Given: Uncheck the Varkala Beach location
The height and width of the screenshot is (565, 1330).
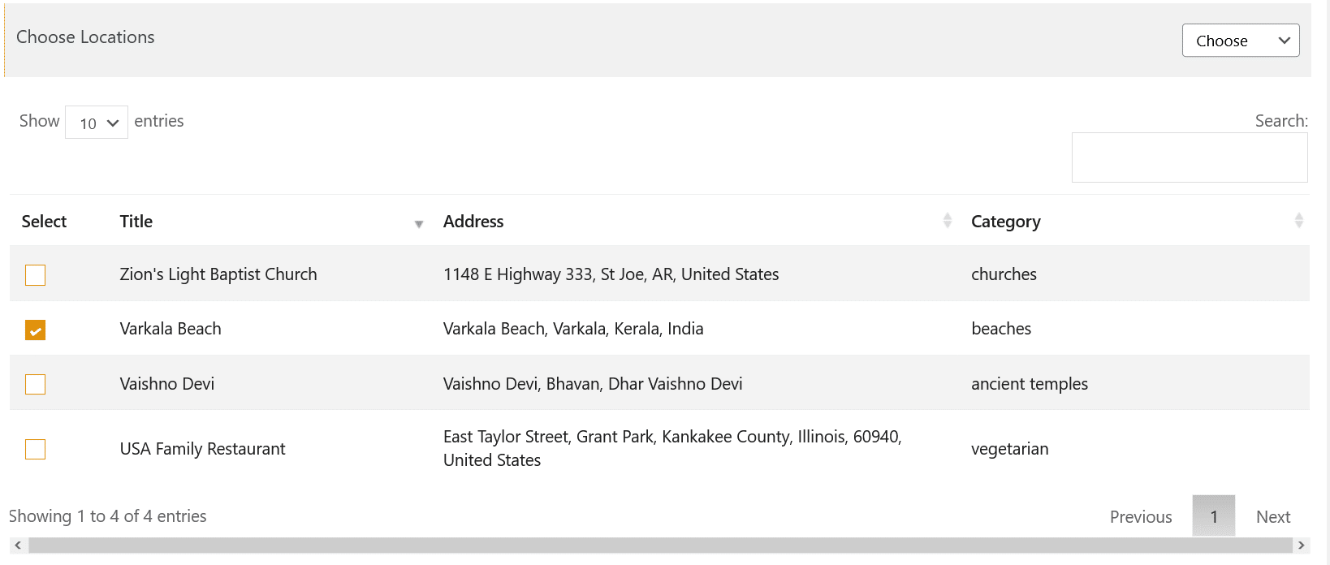Looking at the screenshot, I should click(x=35, y=330).
